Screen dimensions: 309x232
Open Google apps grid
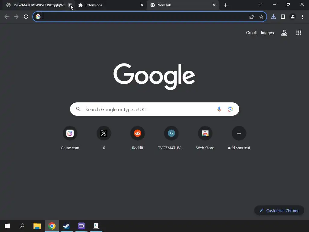[x=299, y=33]
